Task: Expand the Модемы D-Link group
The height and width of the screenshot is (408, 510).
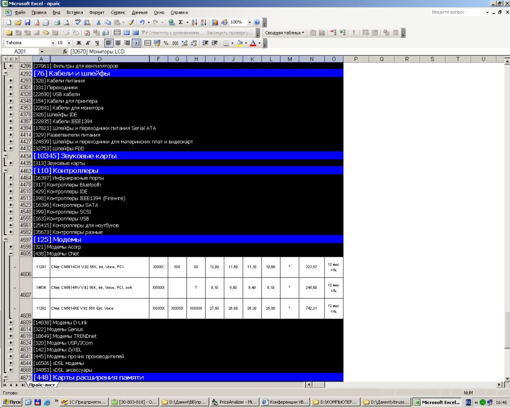Action: [x=11, y=322]
